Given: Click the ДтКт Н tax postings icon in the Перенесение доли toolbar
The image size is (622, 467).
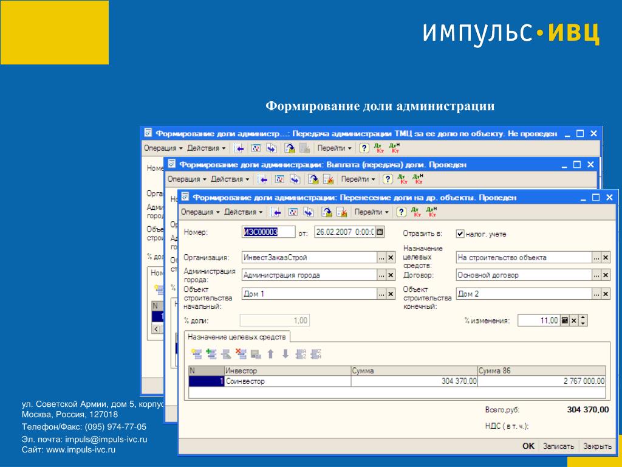Looking at the screenshot, I should click(432, 212).
